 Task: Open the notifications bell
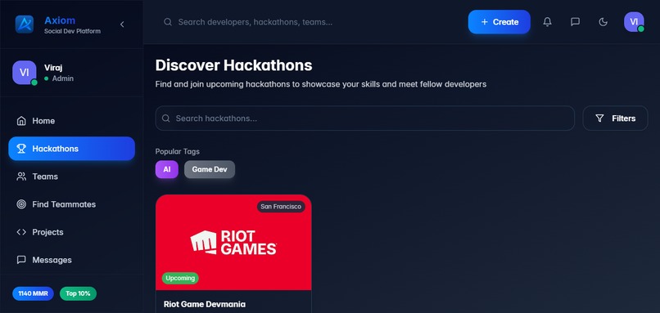click(x=547, y=22)
